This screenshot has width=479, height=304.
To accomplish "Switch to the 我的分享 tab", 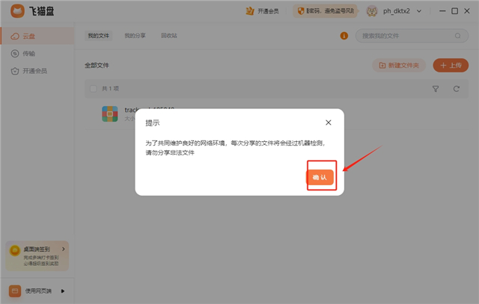I will (135, 36).
